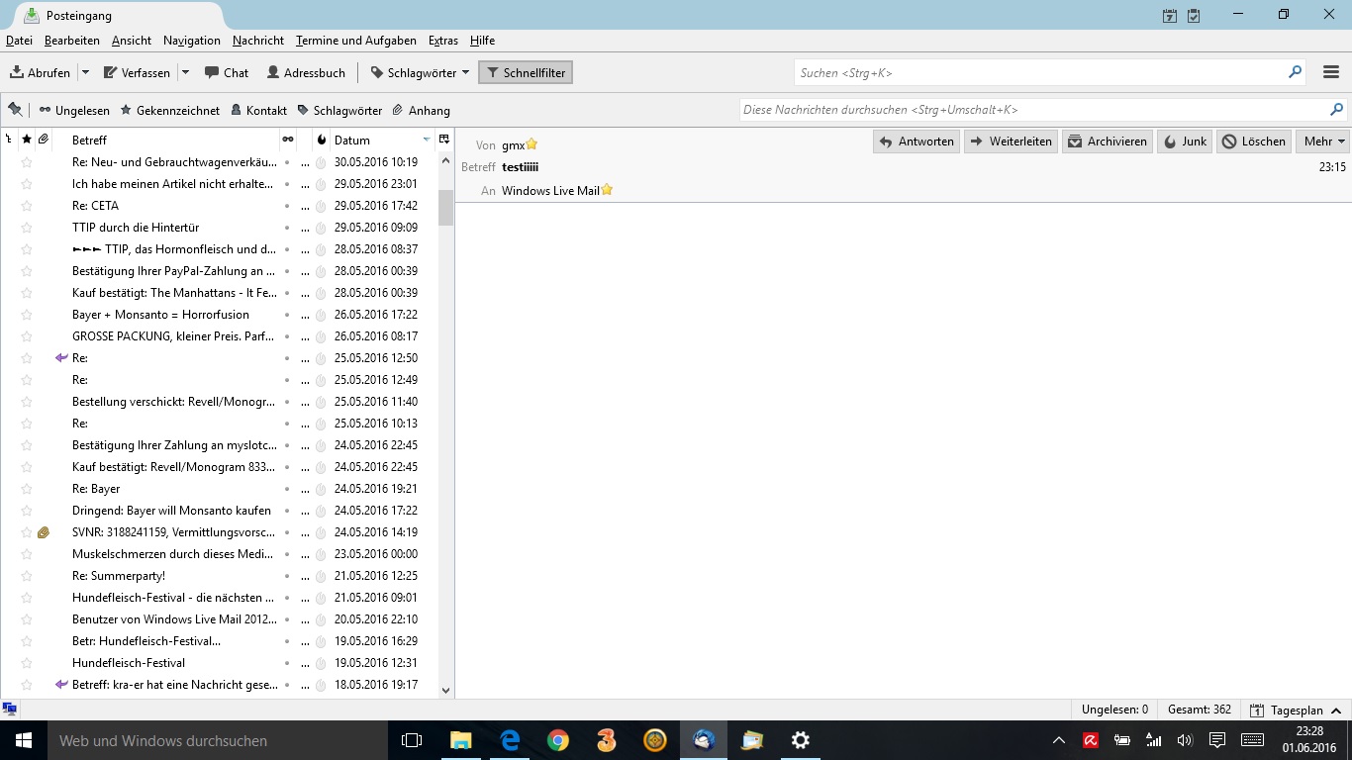The image size is (1352, 760).
Task: Open the Extras menu
Action: (442, 41)
